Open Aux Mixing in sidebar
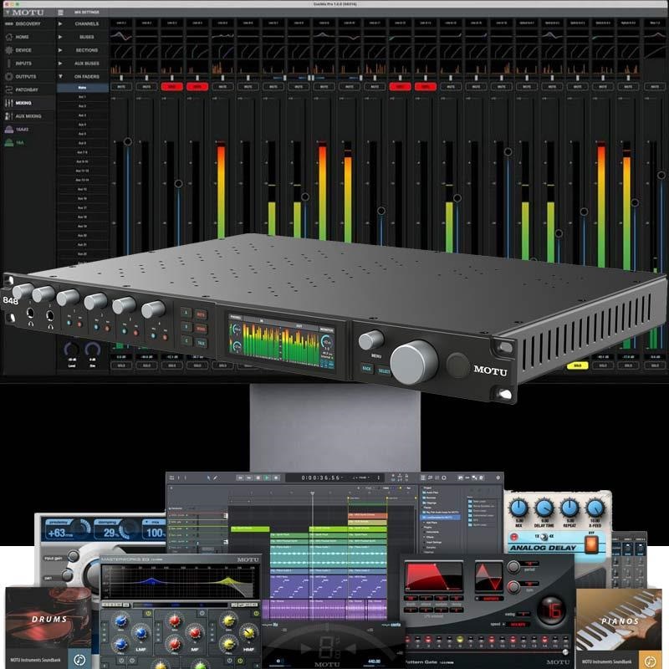Image resolution: width=669 pixels, height=669 pixels. pos(27,116)
